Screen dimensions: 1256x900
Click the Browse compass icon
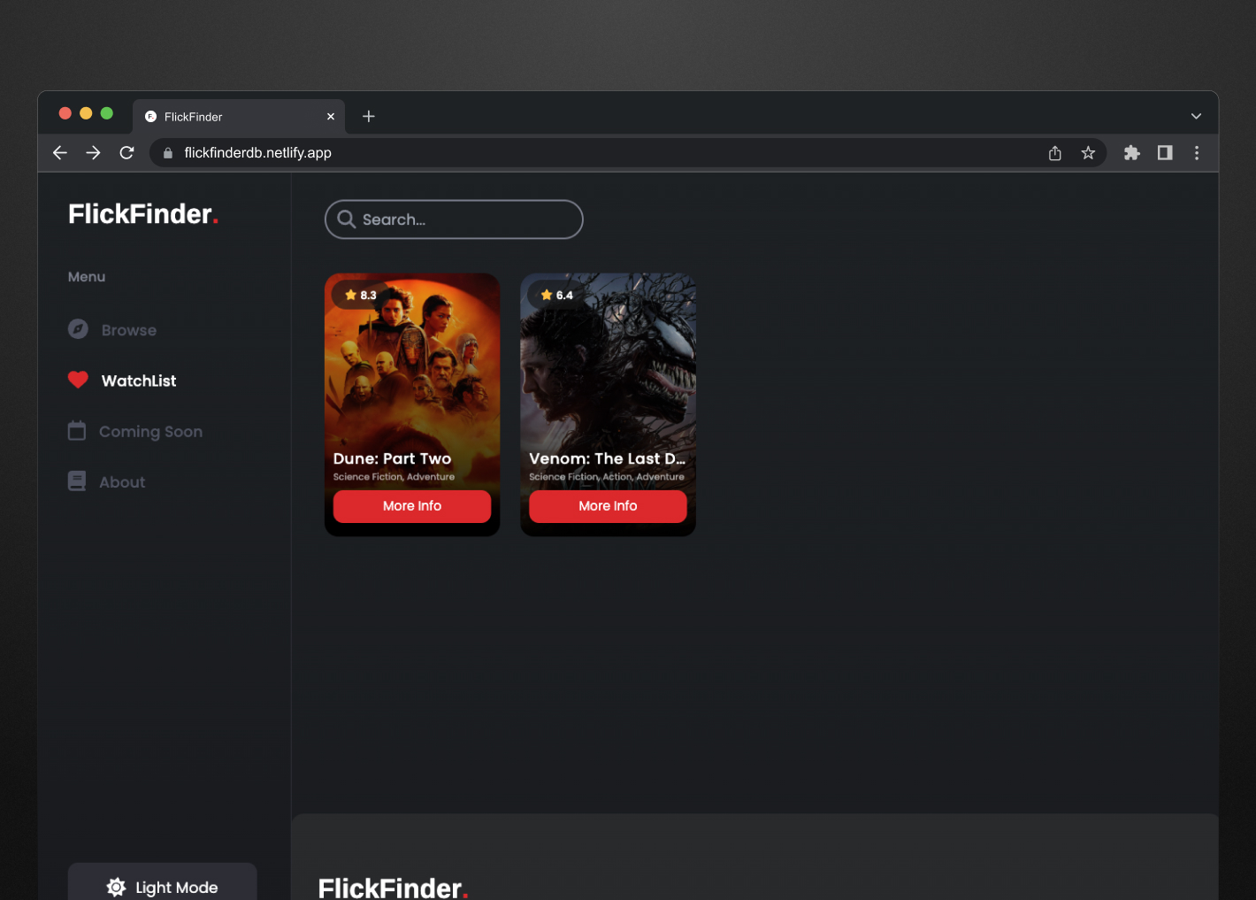(x=78, y=329)
